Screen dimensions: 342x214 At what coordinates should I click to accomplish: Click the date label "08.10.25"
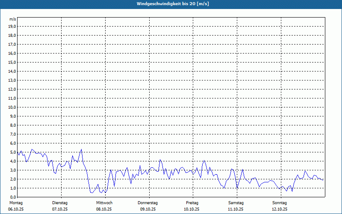[104, 209]
